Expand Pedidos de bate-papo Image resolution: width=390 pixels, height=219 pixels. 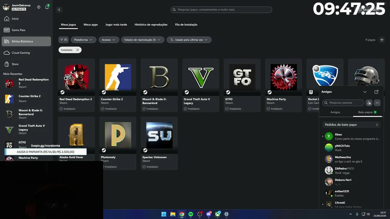[x=352, y=125]
